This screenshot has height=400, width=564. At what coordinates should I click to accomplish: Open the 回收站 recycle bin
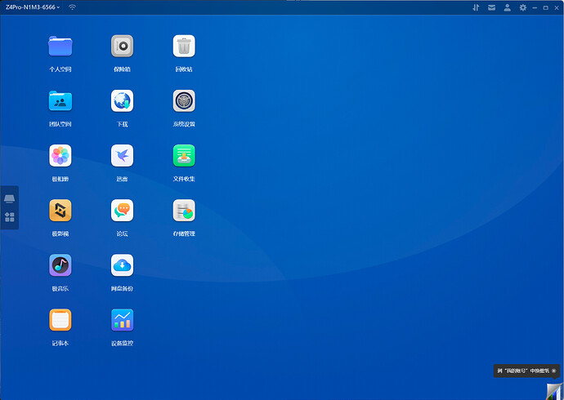pos(184,47)
